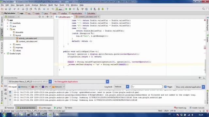Click the Synchronize toolbar icon
The width and height of the screenshot is (209, 117).
click(10, 9)
